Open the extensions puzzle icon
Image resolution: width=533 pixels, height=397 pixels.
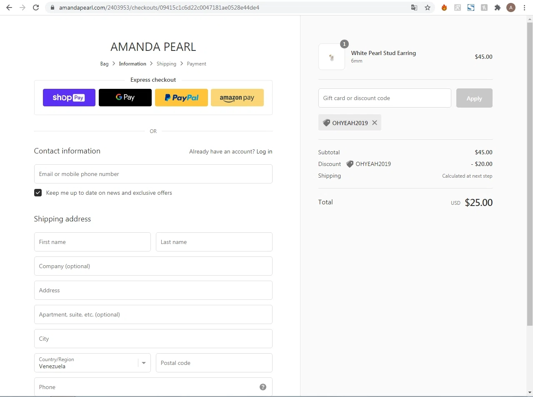pyautogui.click(x=498, y=8)
